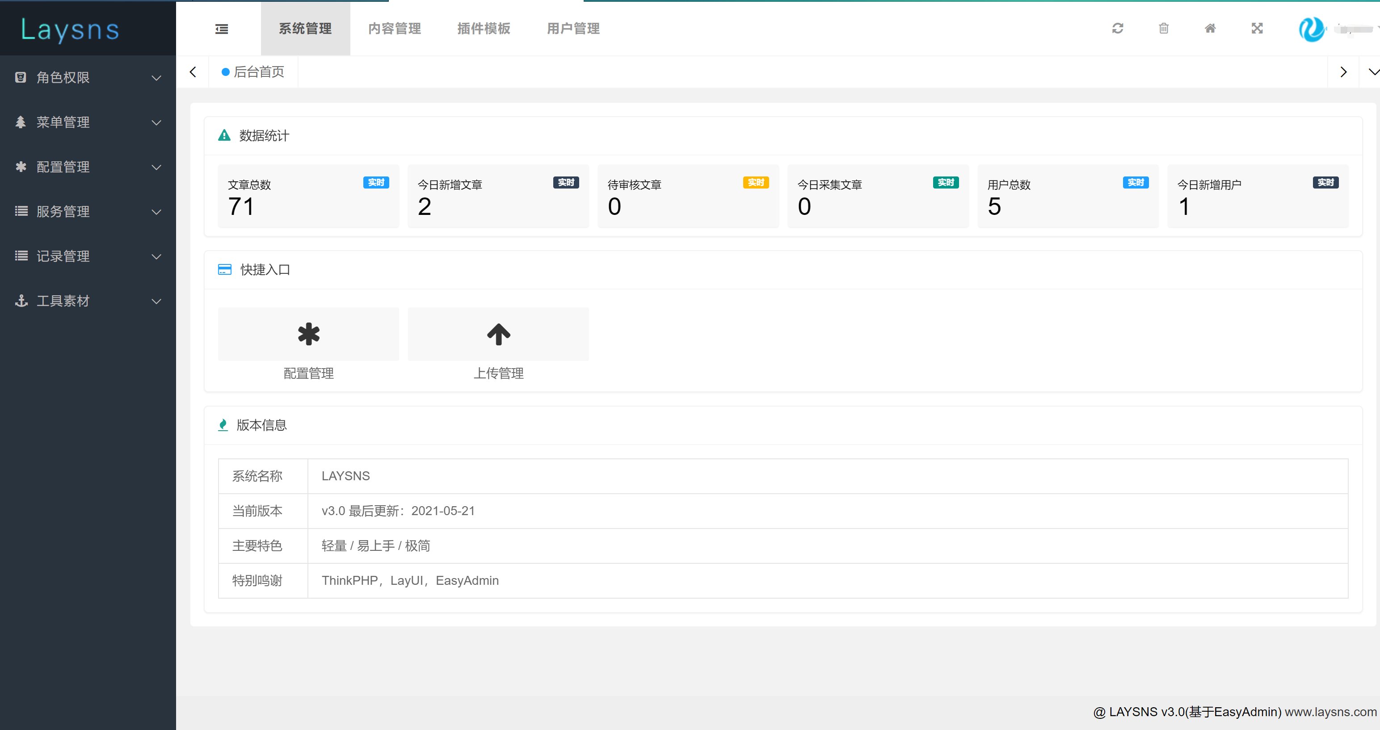The image size is (1380, 730).
Task: Click the anchor icon beside 工具素材
Action: click(x=21, y=301)
